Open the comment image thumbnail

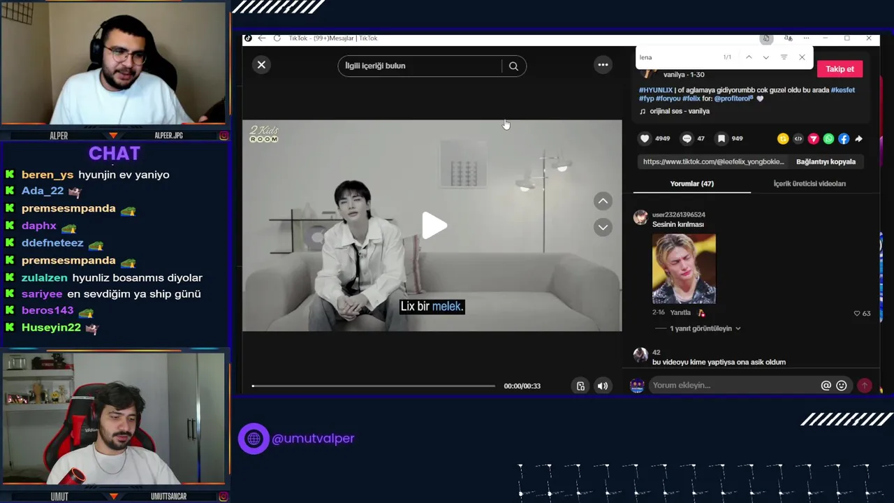coord(684,269)
